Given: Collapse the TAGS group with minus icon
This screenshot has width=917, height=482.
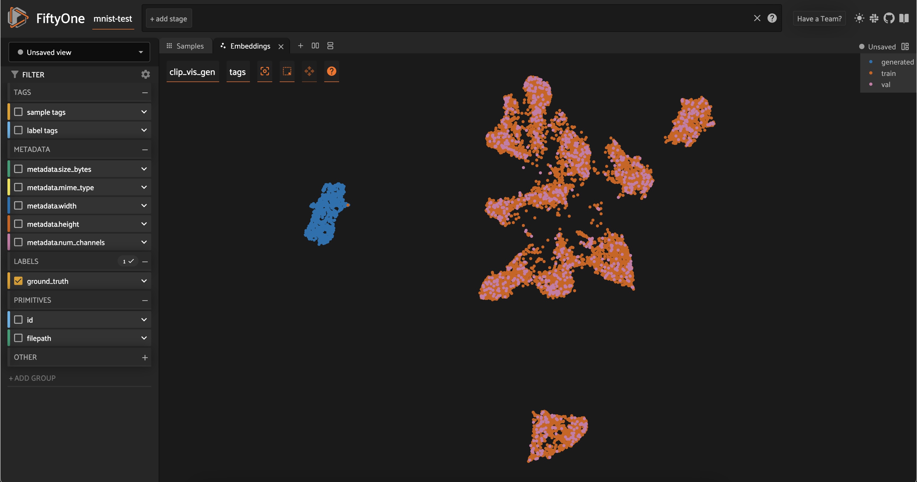Looking at the screenshot, I should click(x=145, y=93).
